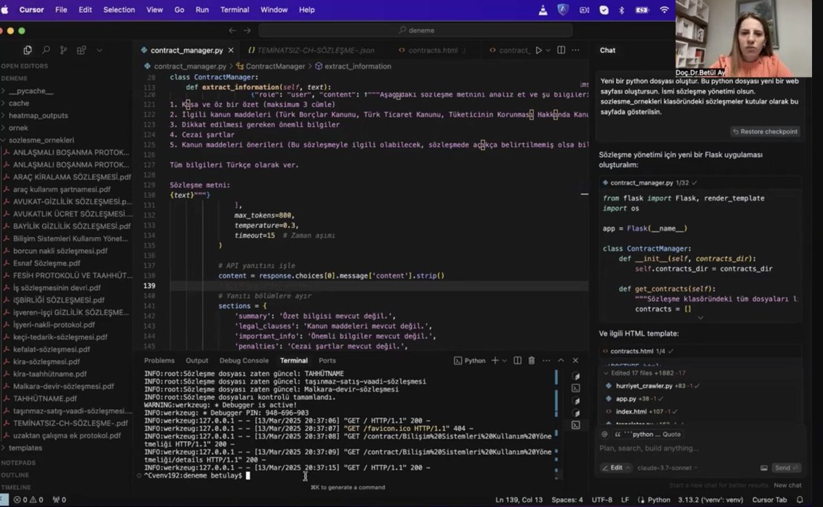The height and width of the screenshot is (507, 823).
Task: Open the Cursor application menu
Action: 32,10
